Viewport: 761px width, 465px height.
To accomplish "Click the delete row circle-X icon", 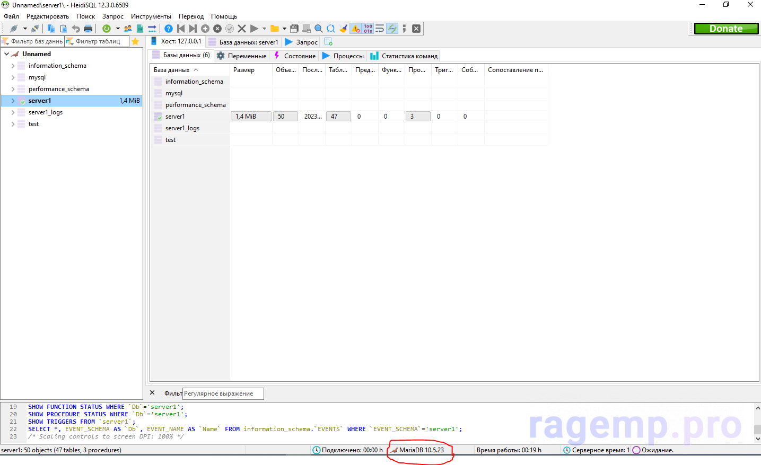I will (x=217, y=29).
